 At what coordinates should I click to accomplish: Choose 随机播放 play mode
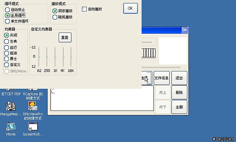click(x=55, y=17)
